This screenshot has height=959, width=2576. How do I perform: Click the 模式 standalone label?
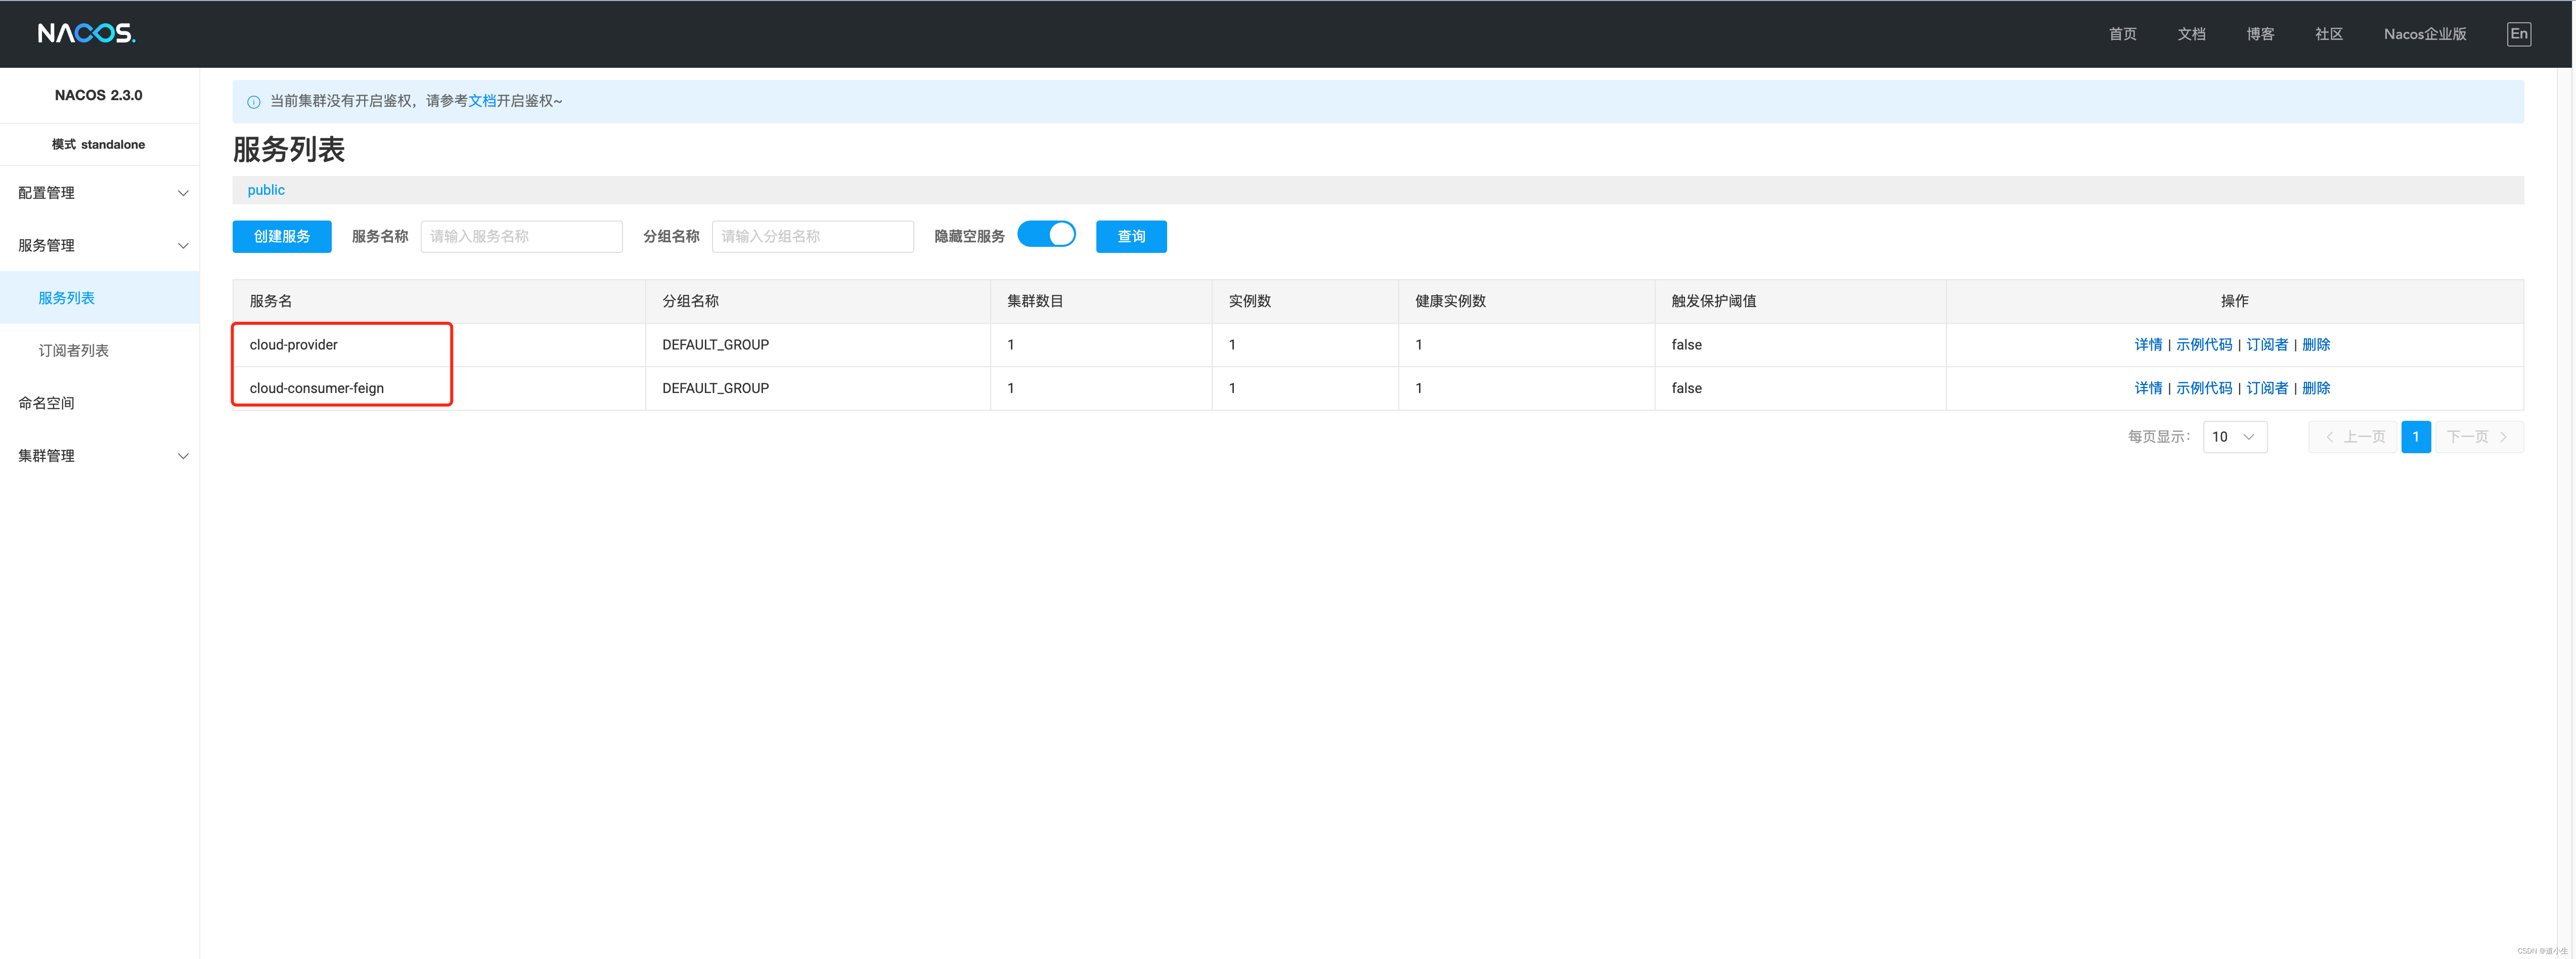point(98,145)
